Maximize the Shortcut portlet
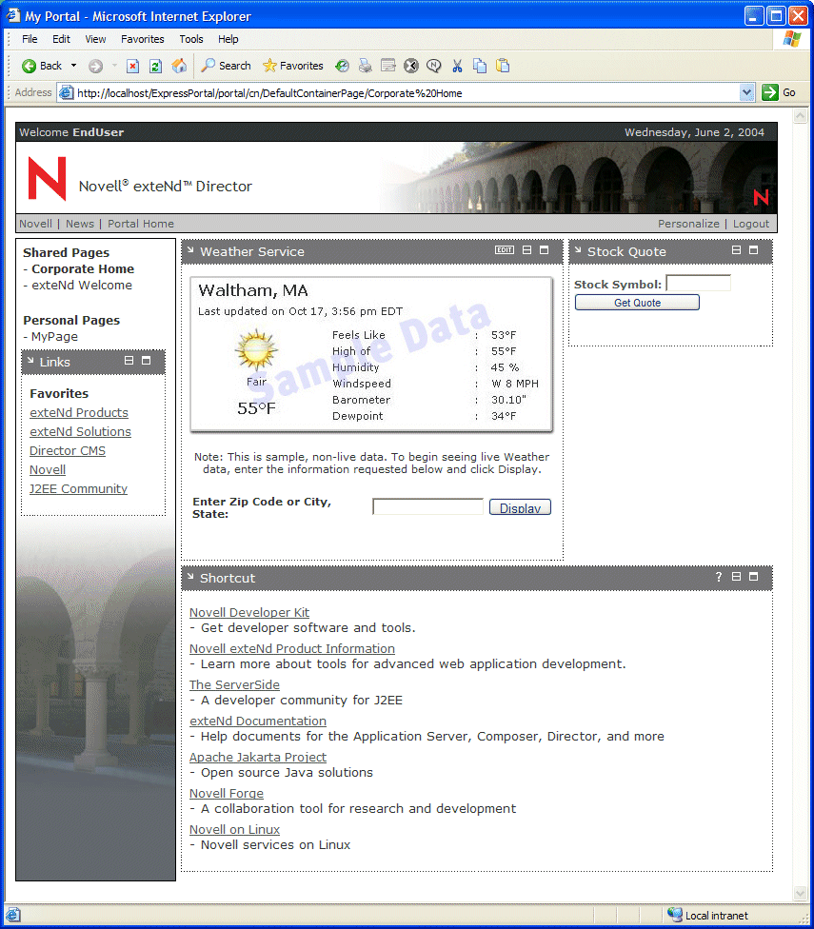This screenshot has height=929, width=814. click(x=754, y=577)
